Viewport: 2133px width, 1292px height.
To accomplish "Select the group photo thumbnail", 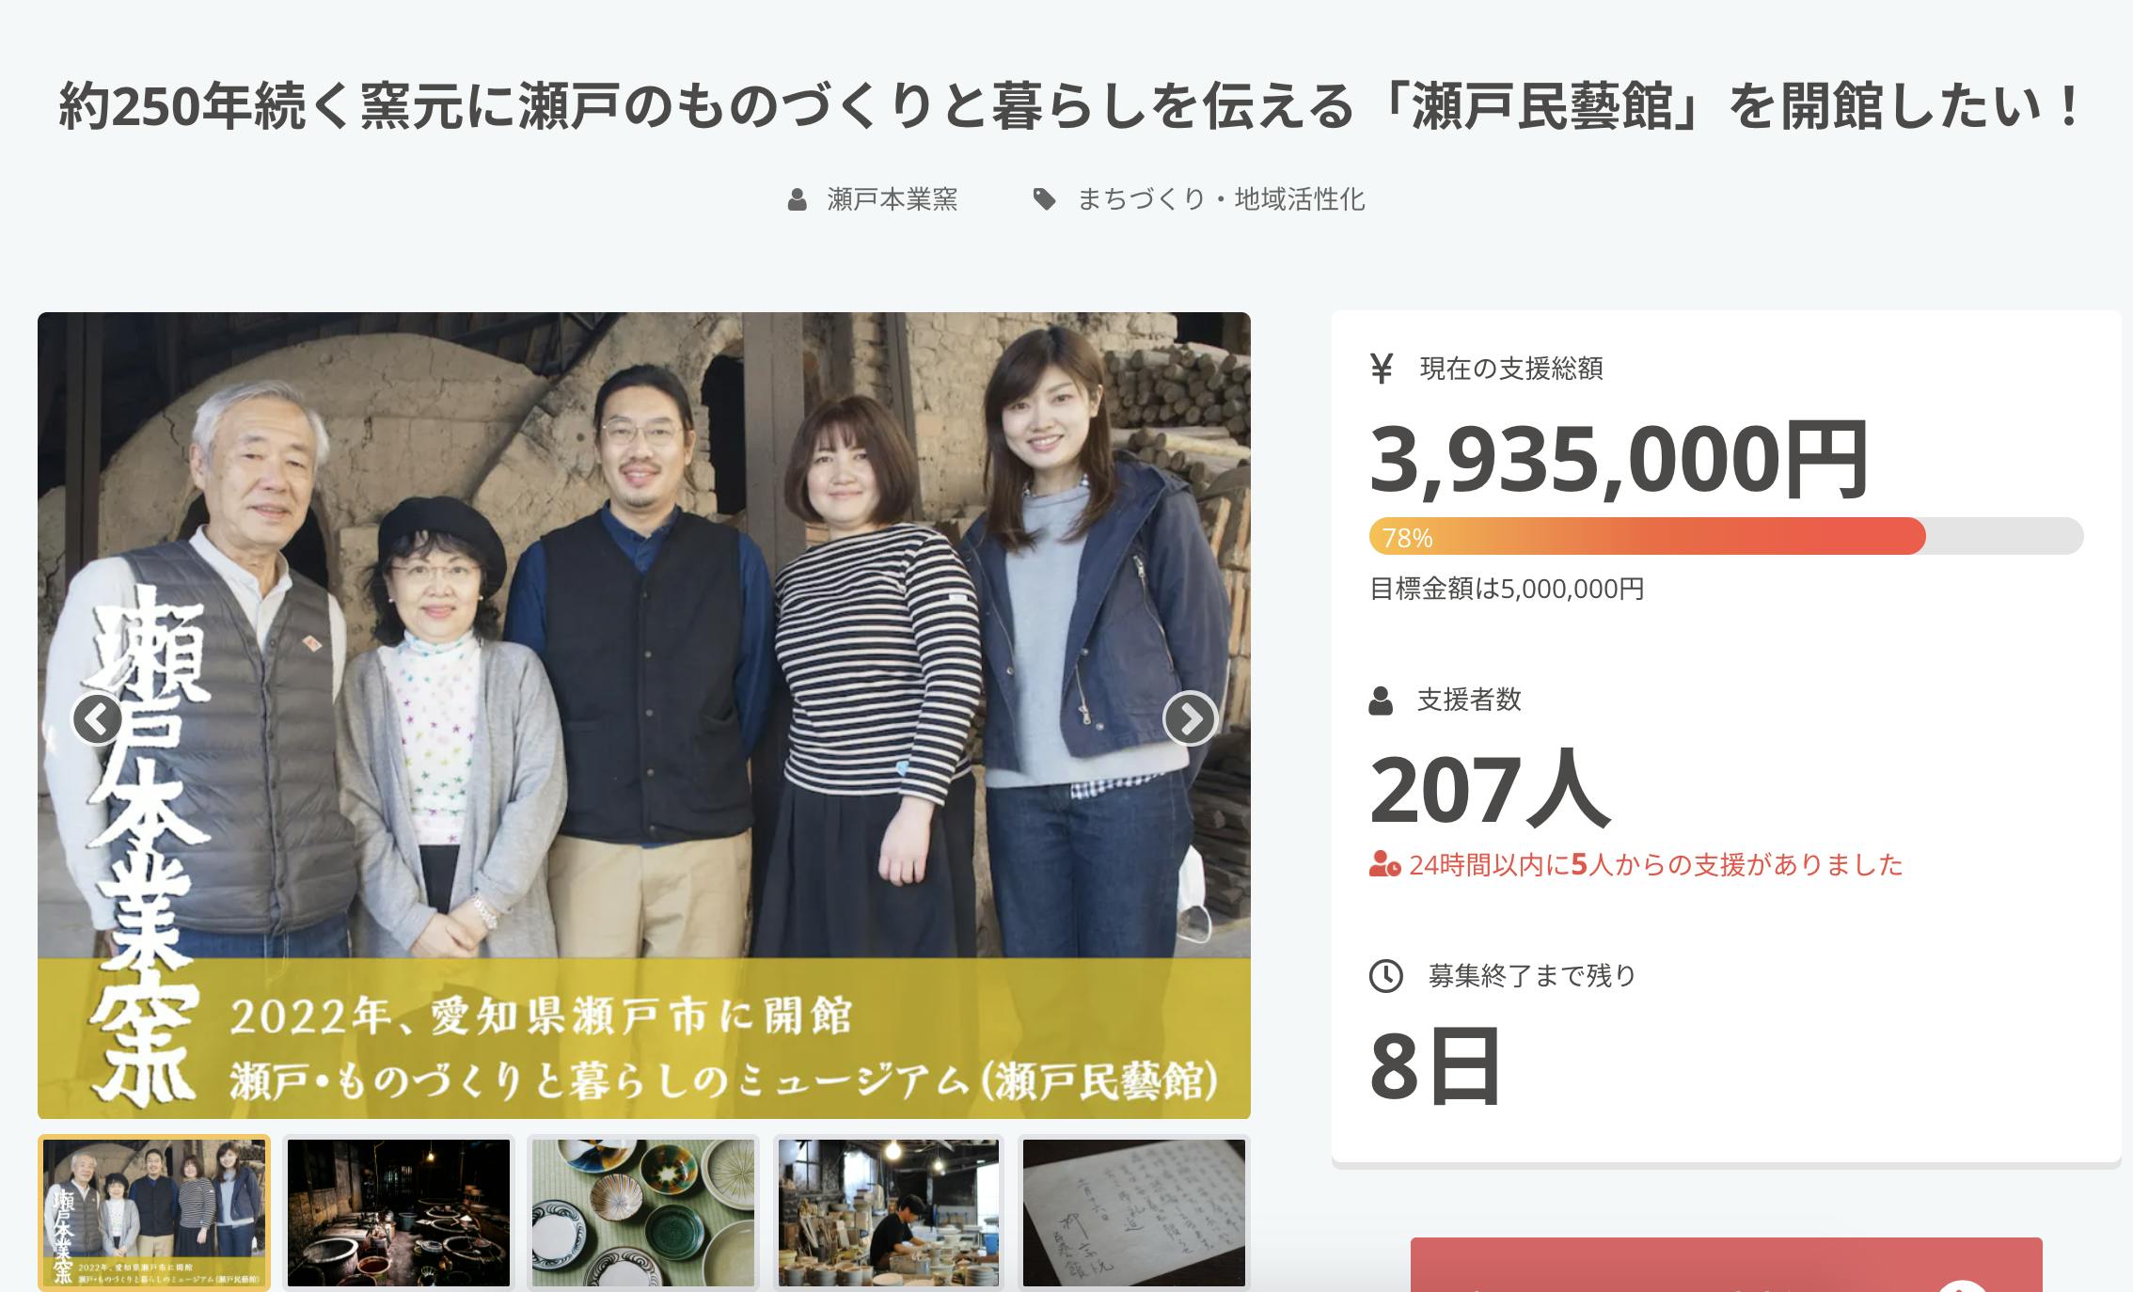I will coord(154,1212).
